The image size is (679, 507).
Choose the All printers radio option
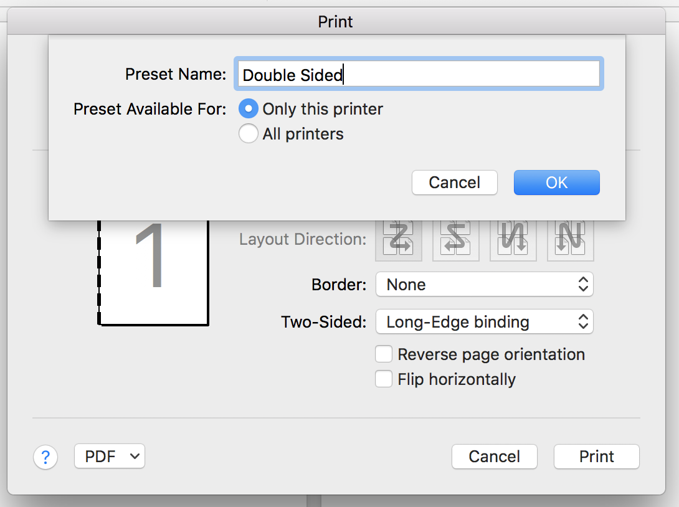point(249,134)
